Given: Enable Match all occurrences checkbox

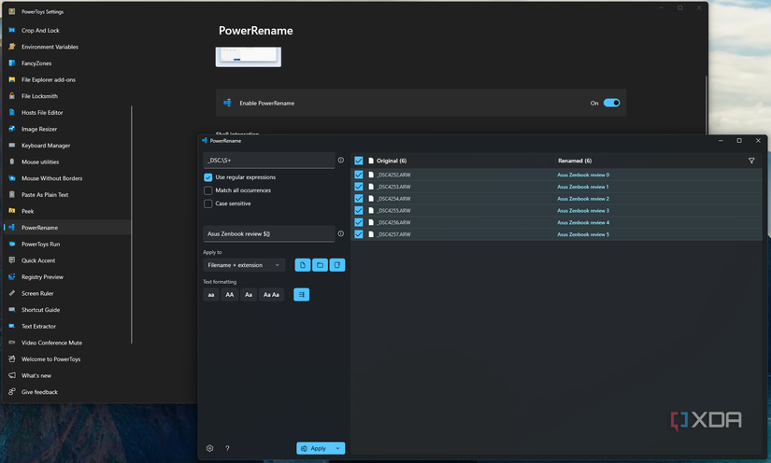Looking at the screenshot, I should tap(208, 190).
